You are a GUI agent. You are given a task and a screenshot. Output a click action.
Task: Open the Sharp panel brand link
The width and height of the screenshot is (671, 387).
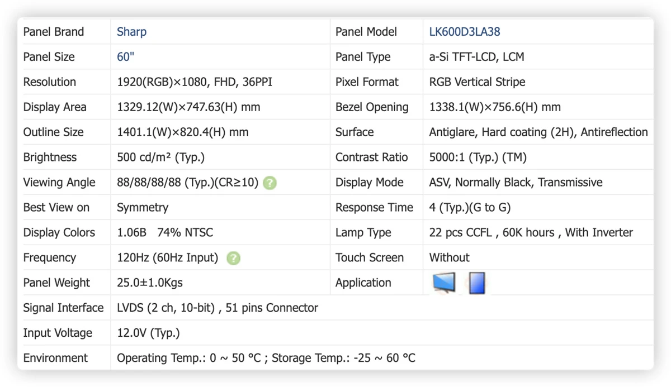tap(132, 32)
